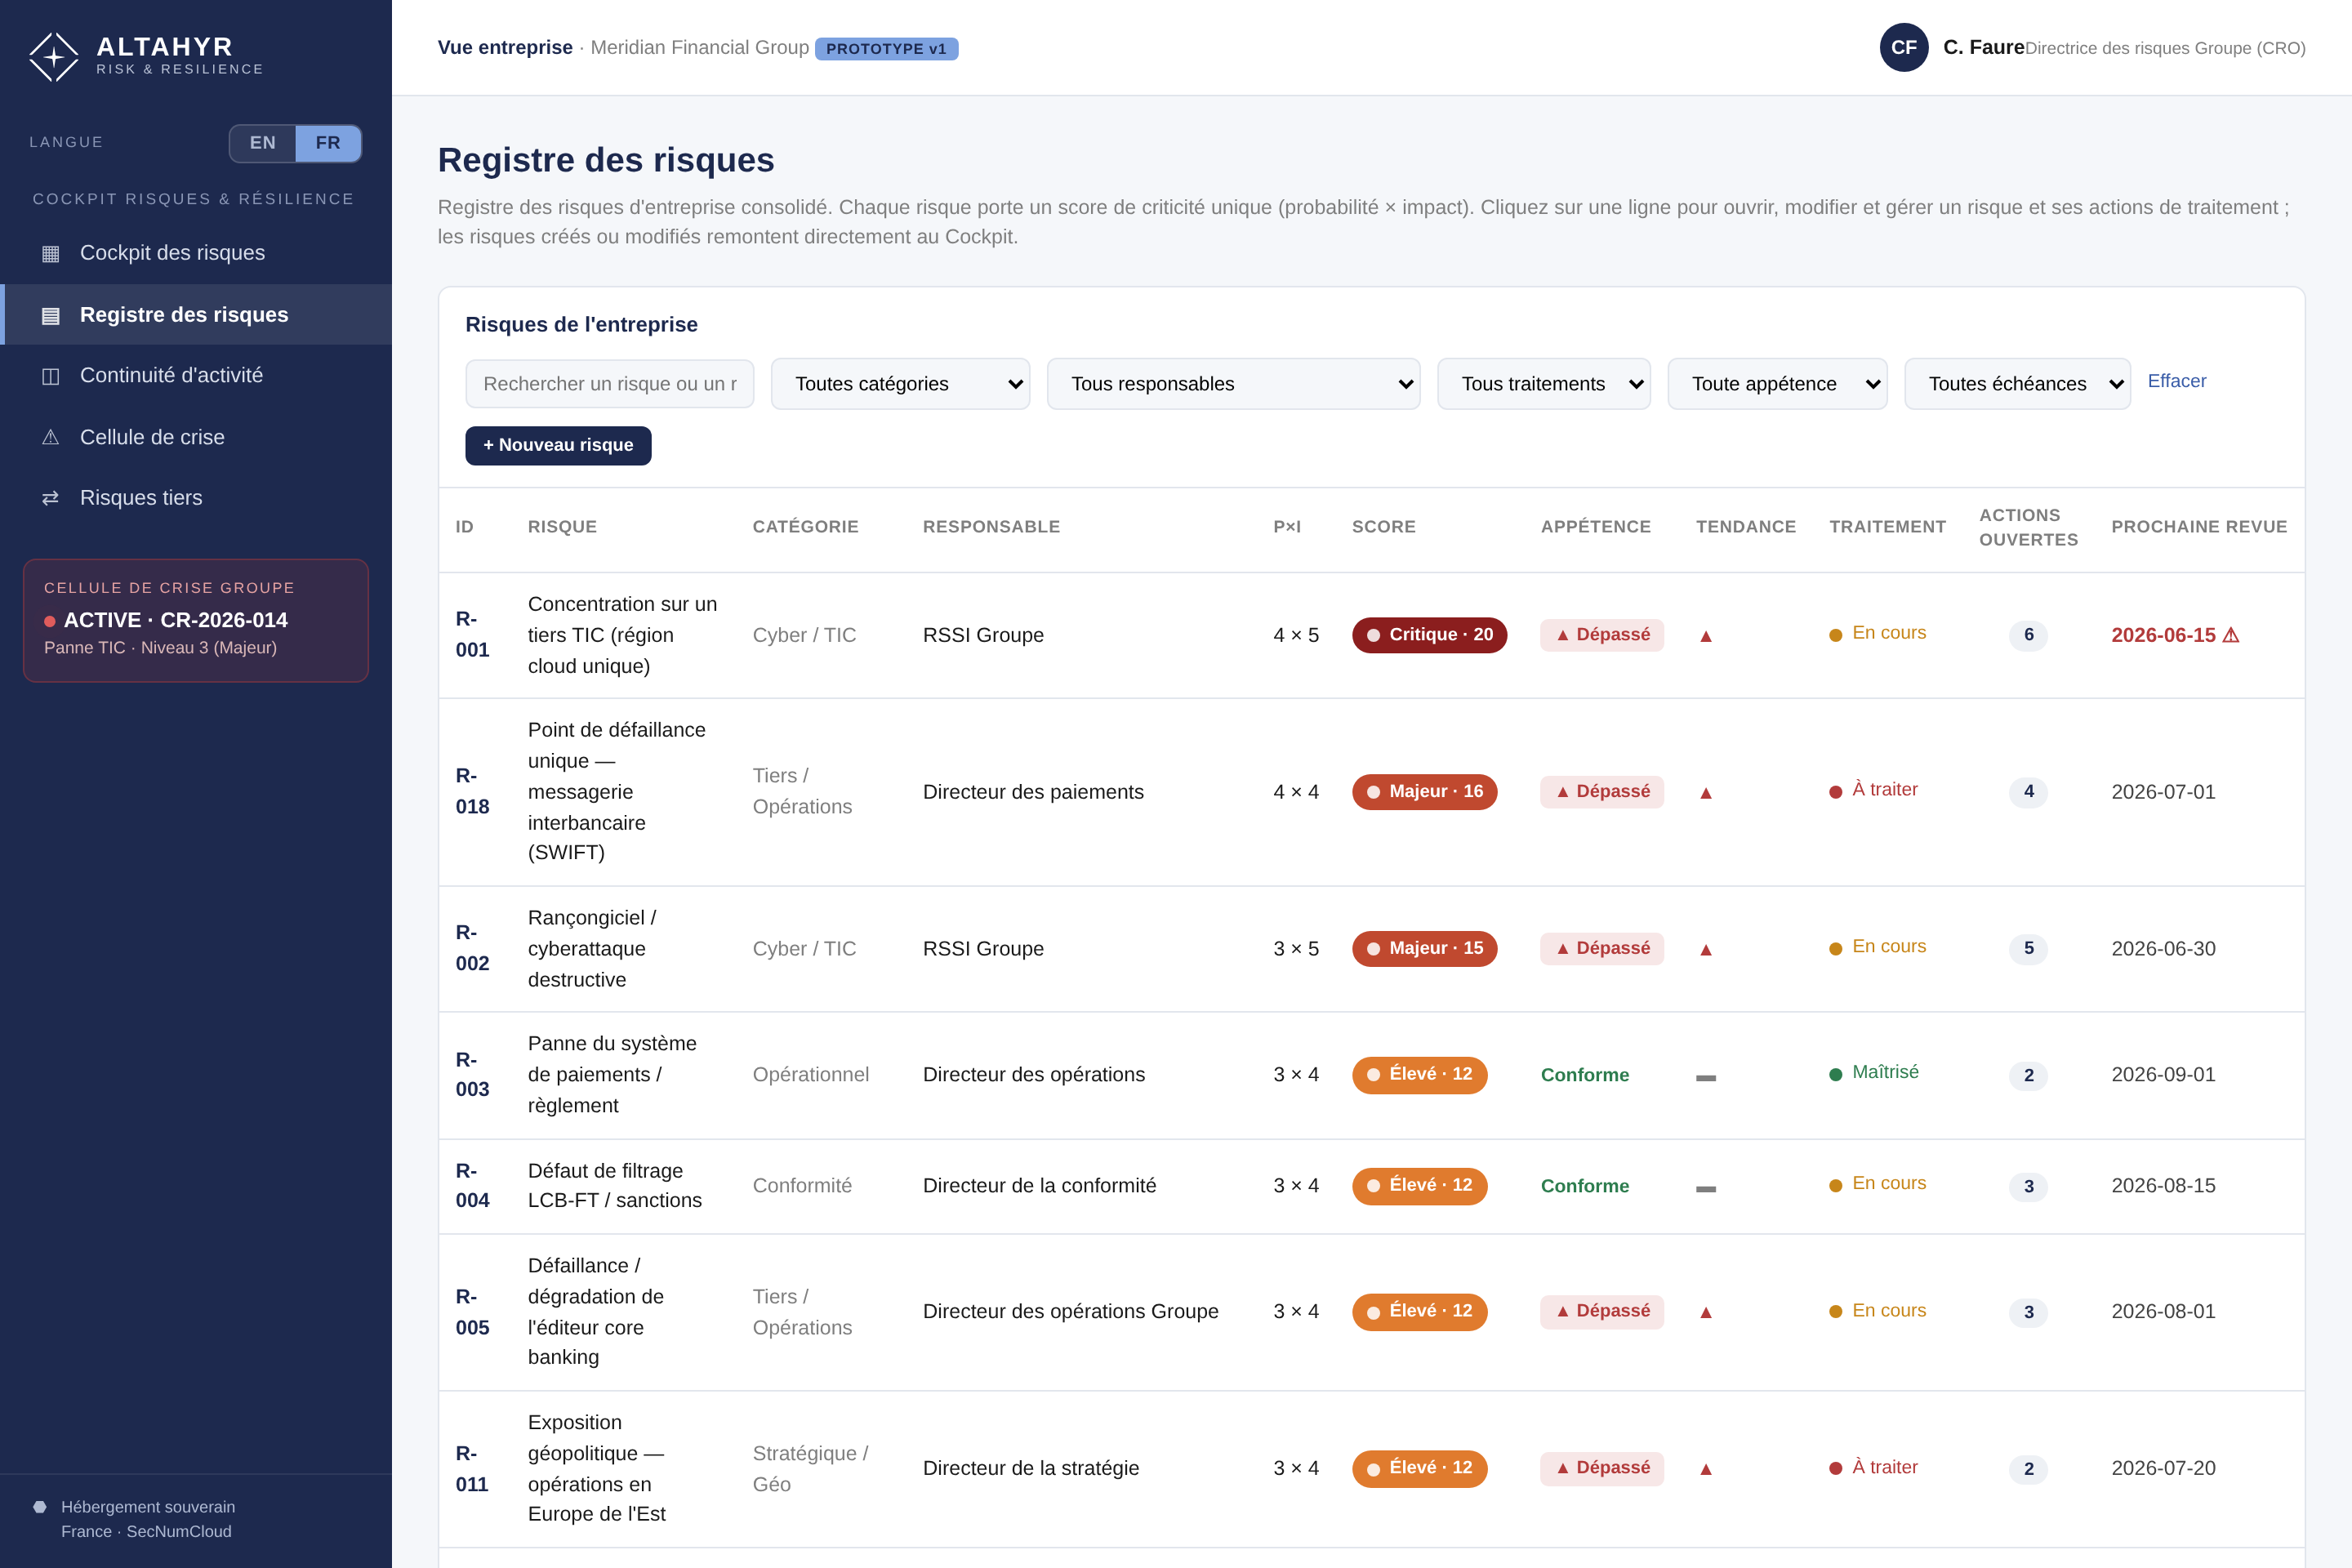The height and width of the screenshot is (1568, 2352).
Task: Click the open actions count 5 badge
Action: coord(2028,949)
